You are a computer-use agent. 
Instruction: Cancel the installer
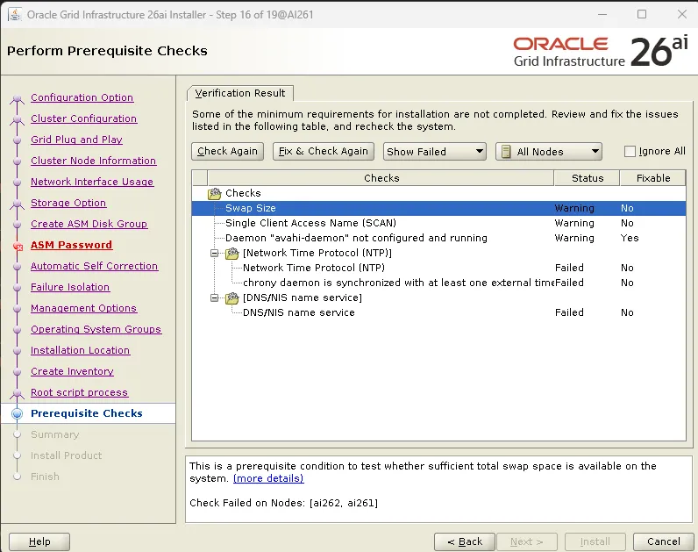pyautogui.click(x=663, y=541)
